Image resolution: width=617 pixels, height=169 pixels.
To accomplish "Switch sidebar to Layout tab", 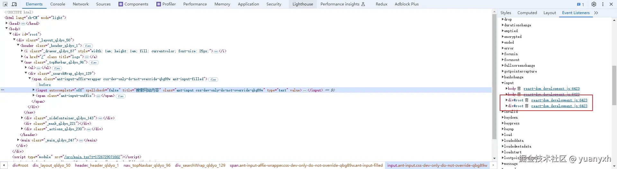I will click(550, 13).
